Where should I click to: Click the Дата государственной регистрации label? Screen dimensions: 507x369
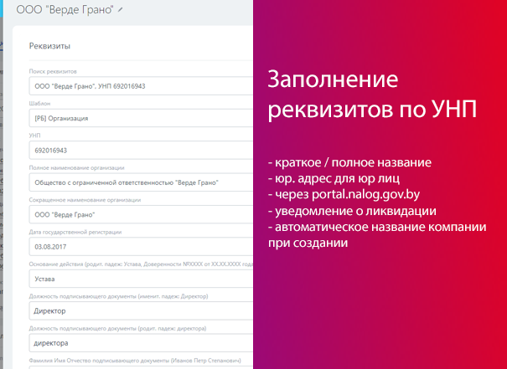(x=75, y=232)
